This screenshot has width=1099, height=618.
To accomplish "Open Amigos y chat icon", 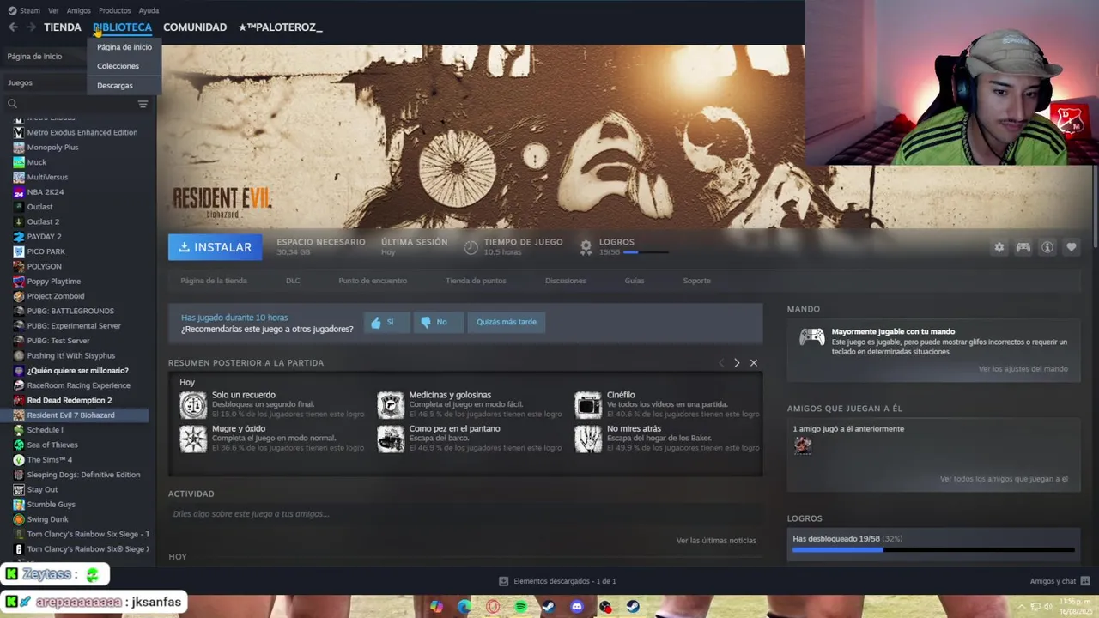I will click(1085, 581).
